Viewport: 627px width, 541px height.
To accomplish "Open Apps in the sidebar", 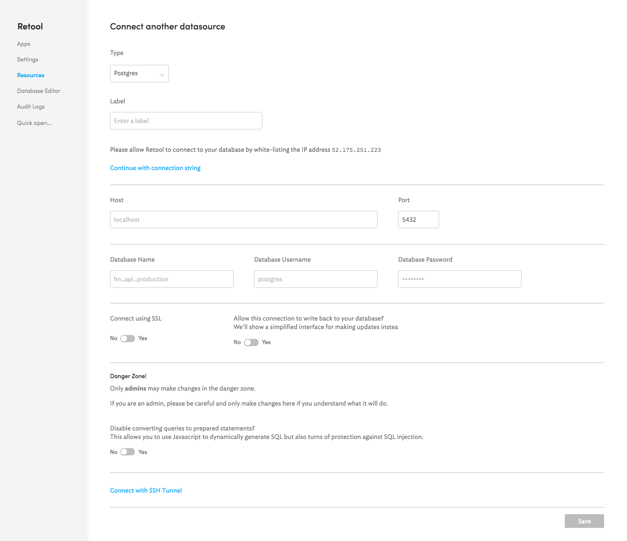I will [x=24, y=44].
